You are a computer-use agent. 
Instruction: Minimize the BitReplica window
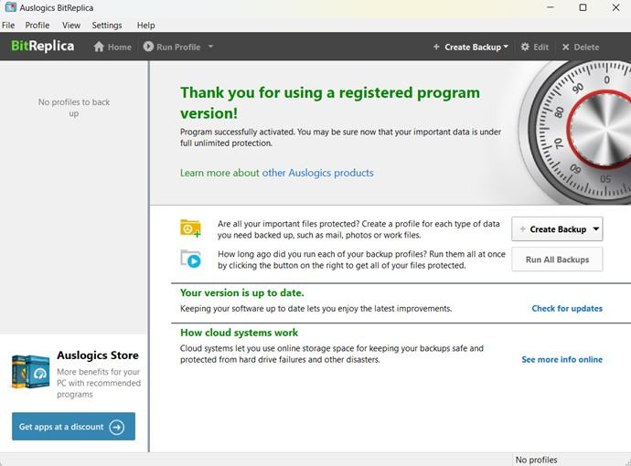(x=551, y=7)
